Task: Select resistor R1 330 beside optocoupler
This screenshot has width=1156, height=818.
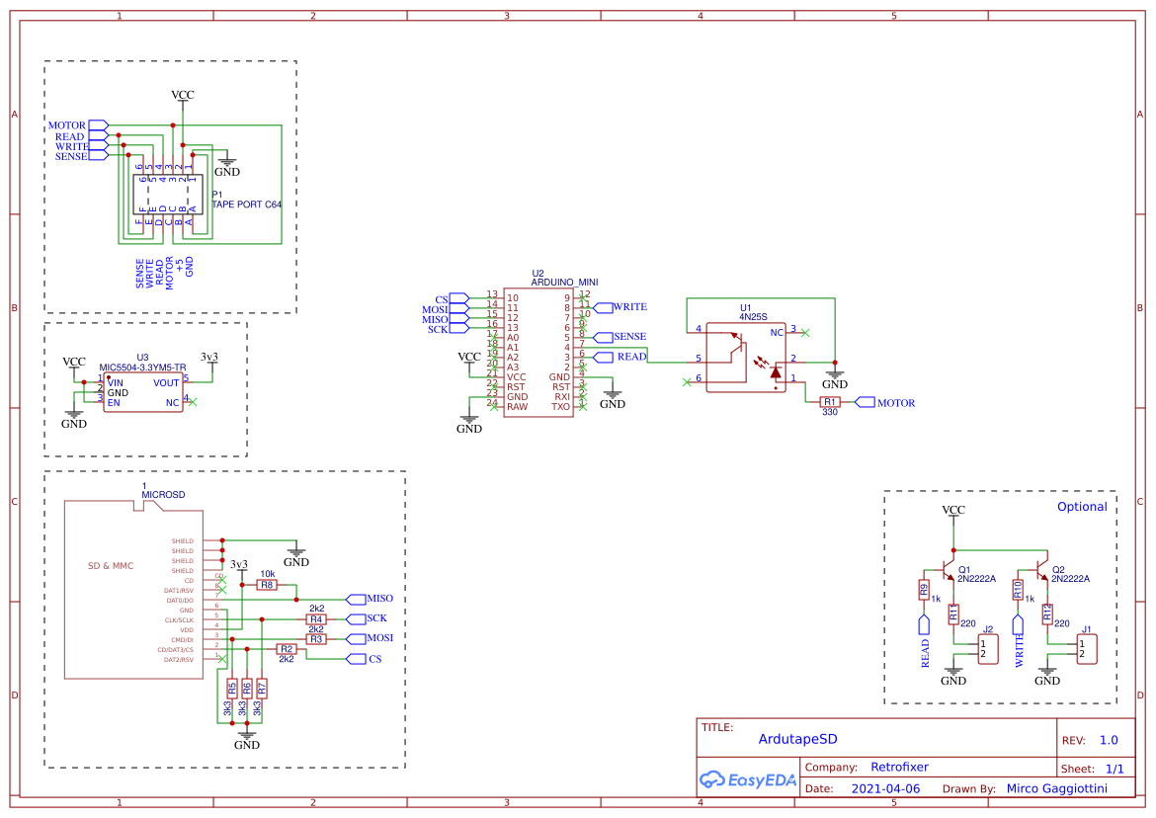Action: tap(830, 402)
